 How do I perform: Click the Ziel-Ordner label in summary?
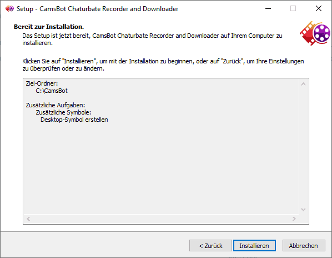[x=42, y=83]
